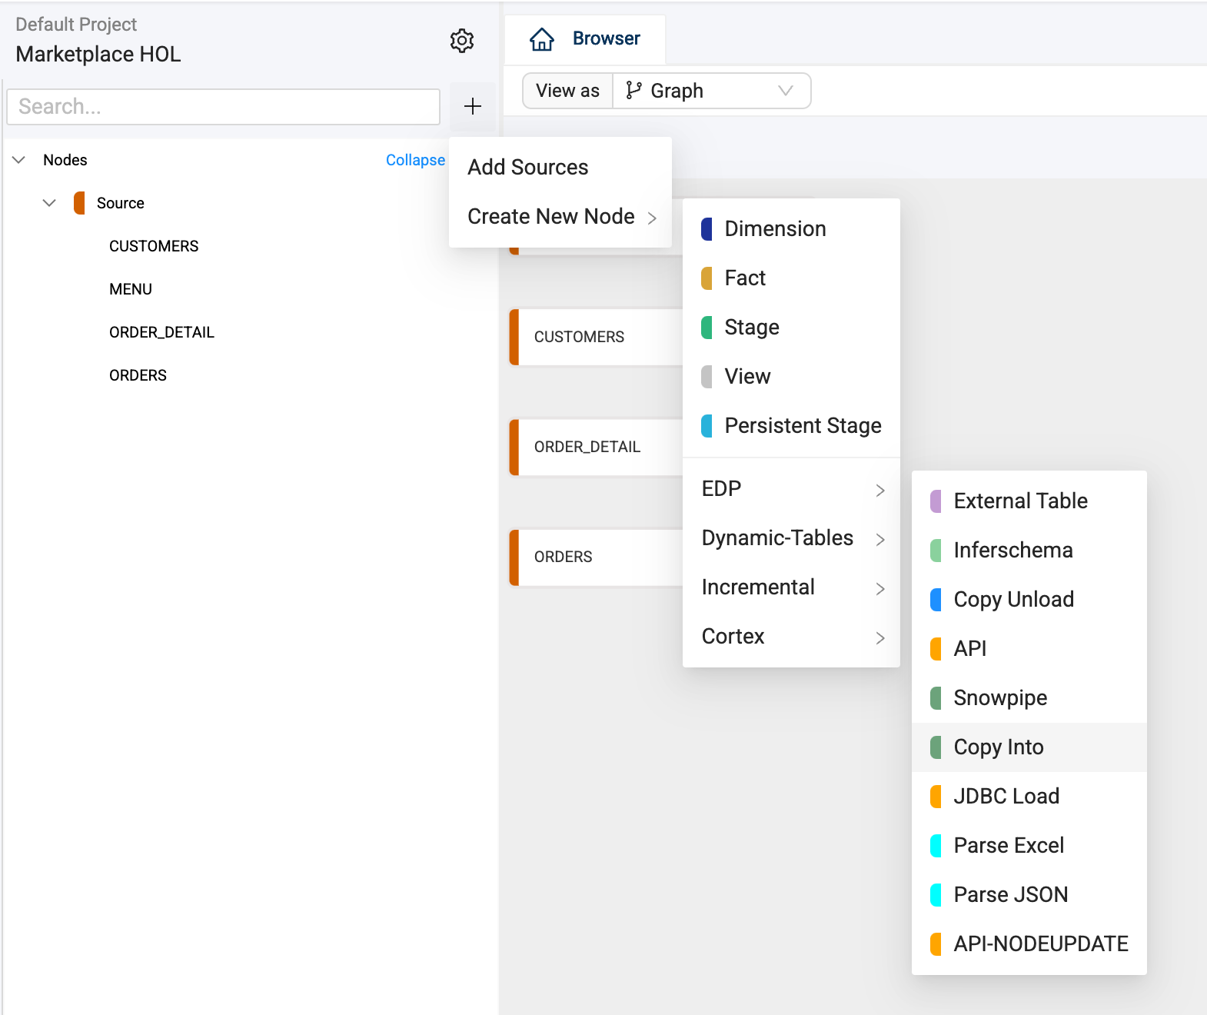The width and height of the screenshot is (1207, 1015).
Task: Switch to the Browser tab
Action: [605, 39]
